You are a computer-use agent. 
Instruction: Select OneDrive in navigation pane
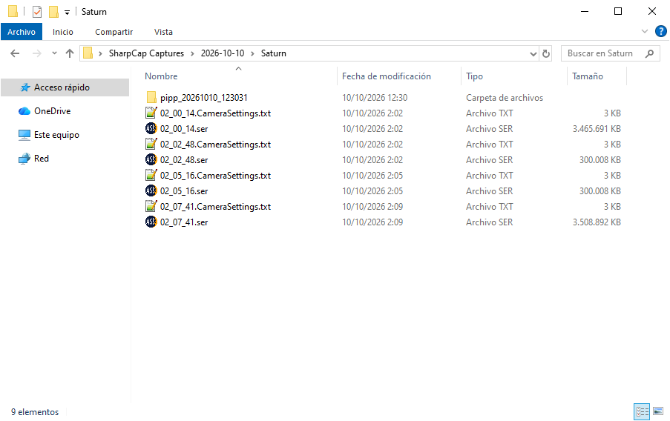coord(52,111)
